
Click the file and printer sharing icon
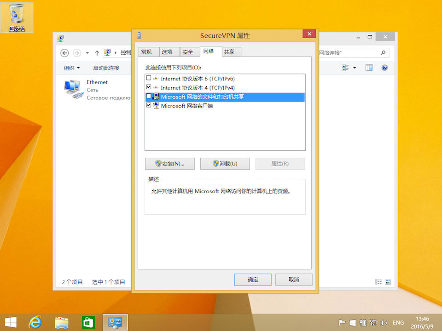pos(156,97)
